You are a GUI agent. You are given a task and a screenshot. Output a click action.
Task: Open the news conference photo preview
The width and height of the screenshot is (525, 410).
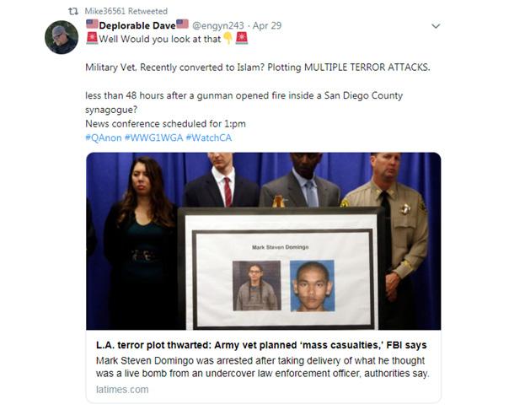coord(264,241)
